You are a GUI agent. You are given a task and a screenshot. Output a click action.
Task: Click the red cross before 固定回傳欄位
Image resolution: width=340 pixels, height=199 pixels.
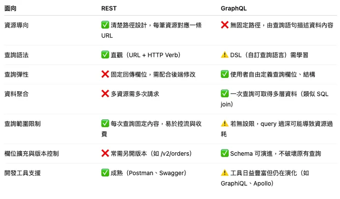[105, 74]
